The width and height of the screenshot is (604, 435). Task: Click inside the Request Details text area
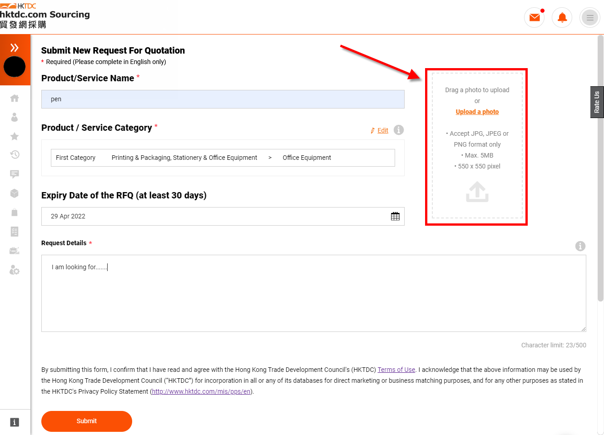click(x=314, y=293)
